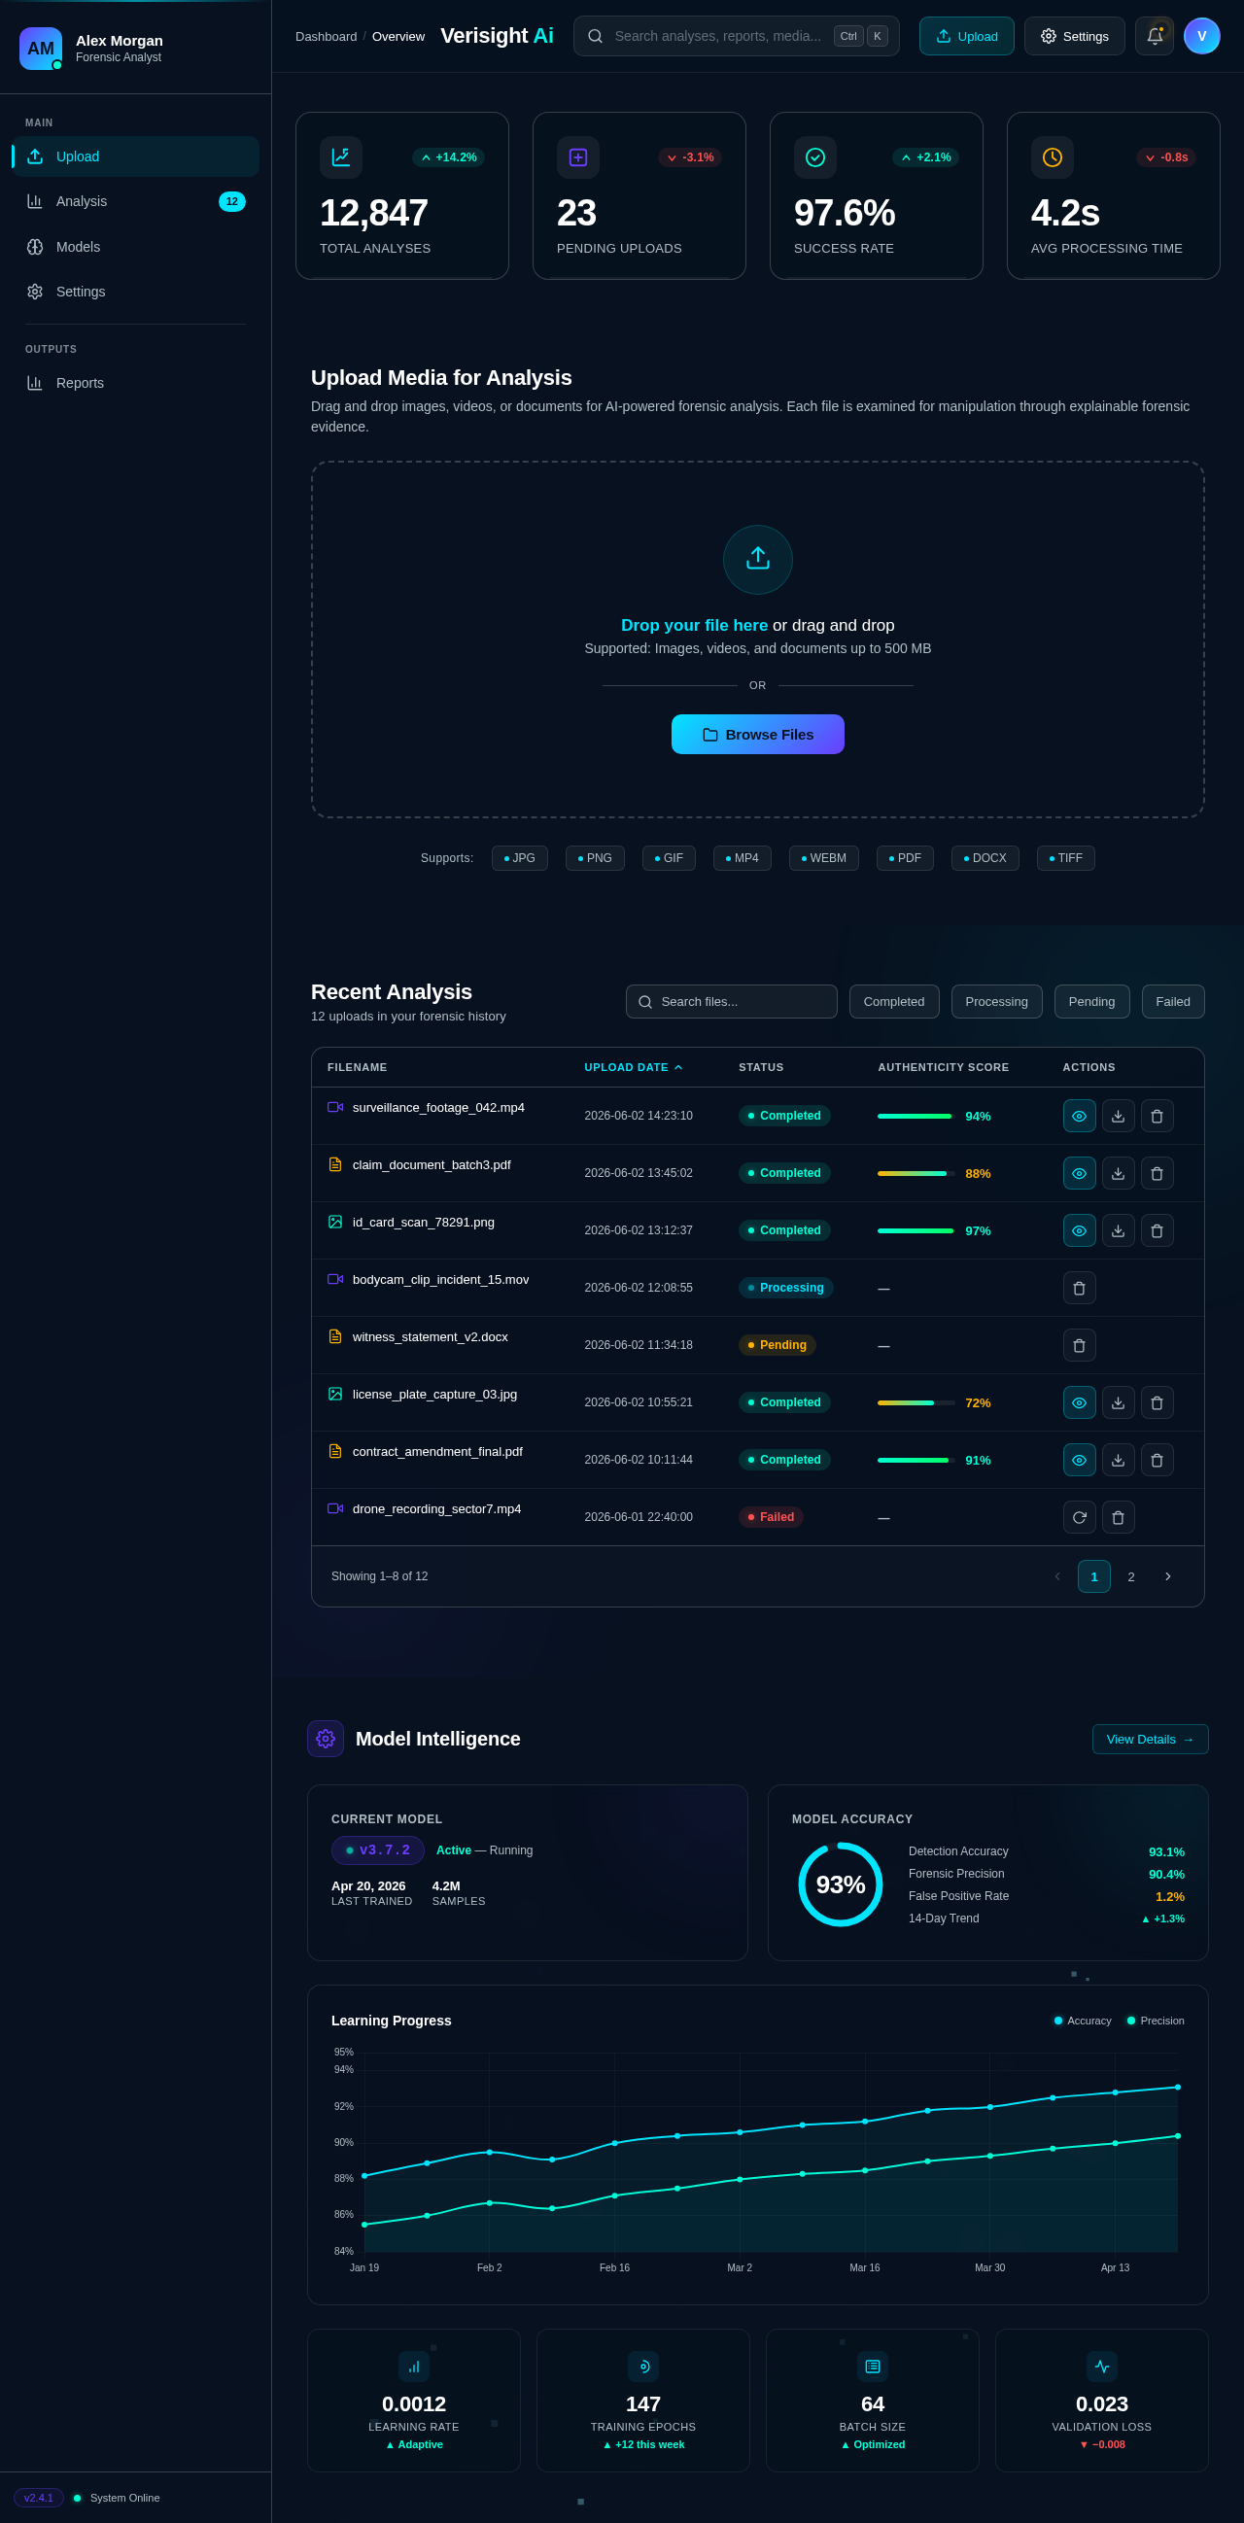Download license_plate_capture_03.jpg report
Screen dimensions: 1244x2523
tap(1118, 1402)
